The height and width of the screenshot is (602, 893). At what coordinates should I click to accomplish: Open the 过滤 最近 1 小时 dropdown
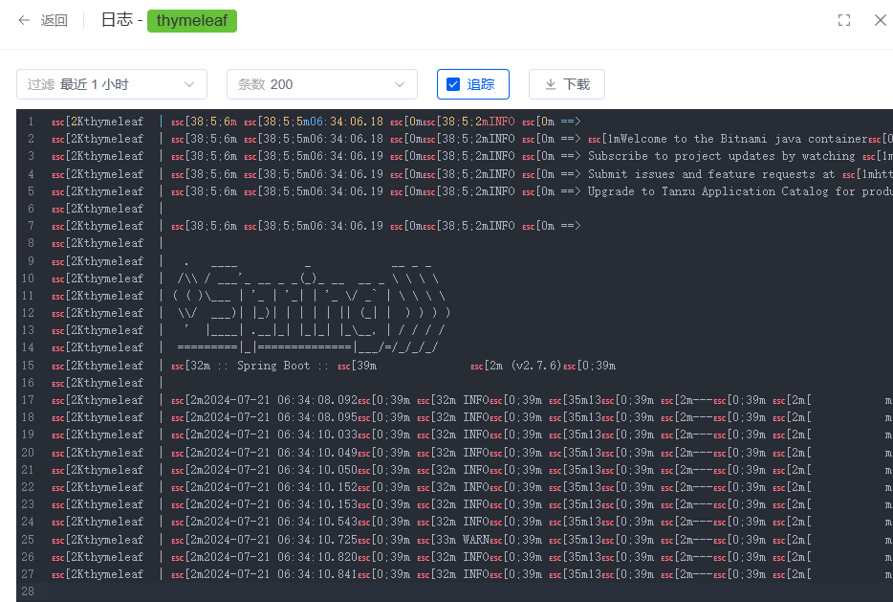[x=112, y=84]
